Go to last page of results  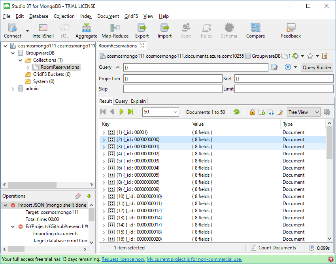(130, 111)
